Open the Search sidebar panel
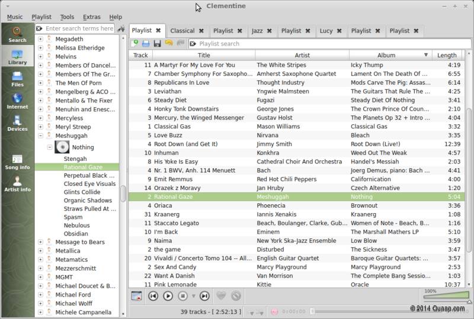Image resolution: width=474 pixels, height=319 pixels. point(17,34)
